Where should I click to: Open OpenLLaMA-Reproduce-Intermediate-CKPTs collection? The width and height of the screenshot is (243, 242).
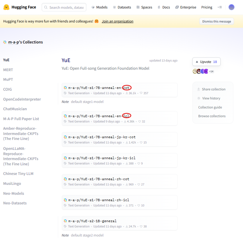point(21,156)
